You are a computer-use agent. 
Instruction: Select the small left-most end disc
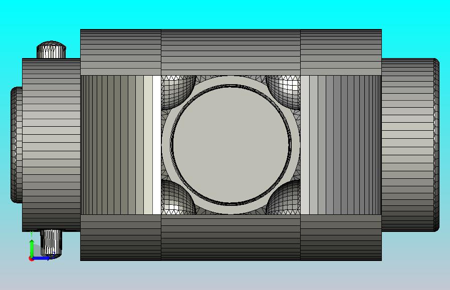[x=17, y=145]
